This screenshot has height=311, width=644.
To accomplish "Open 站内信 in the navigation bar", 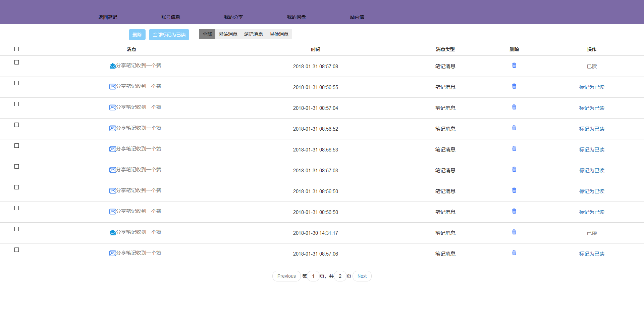I will click(x=357, y=17).
